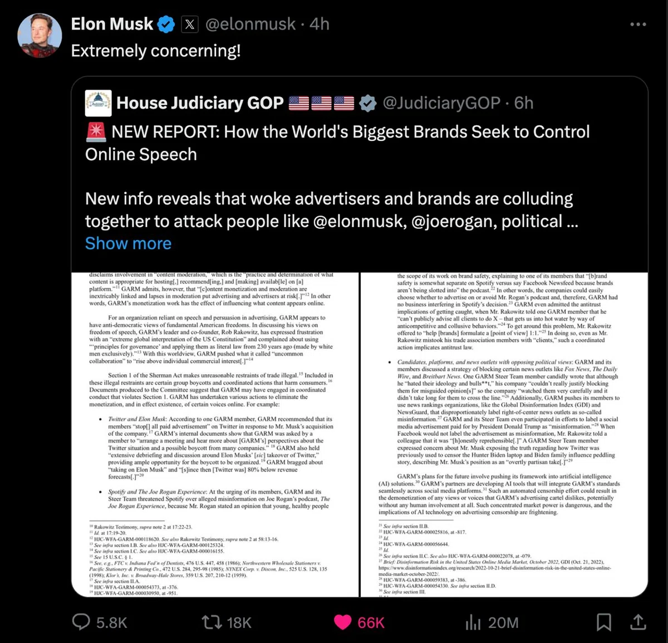Click the @elonmusk handle in header
This screenshot has width=668, height=643.
[x=250, y=24]
